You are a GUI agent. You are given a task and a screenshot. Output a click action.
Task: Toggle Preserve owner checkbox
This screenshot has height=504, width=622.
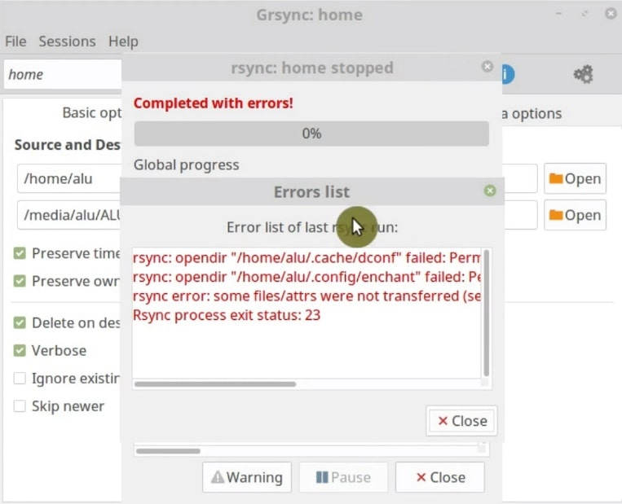tap(20, 281)
